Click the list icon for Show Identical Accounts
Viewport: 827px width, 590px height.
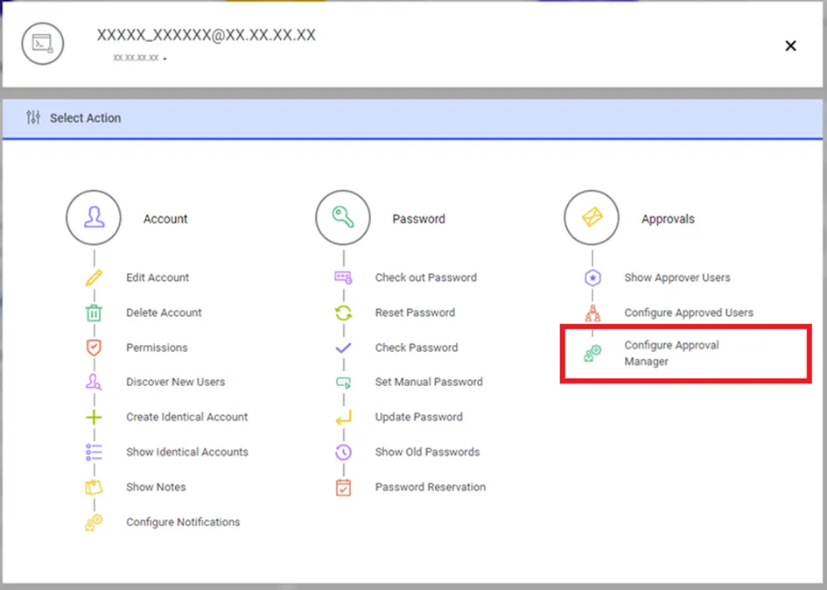(x=94, y=453)
